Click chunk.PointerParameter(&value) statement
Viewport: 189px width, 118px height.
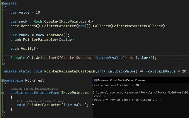tap(43, 40)
